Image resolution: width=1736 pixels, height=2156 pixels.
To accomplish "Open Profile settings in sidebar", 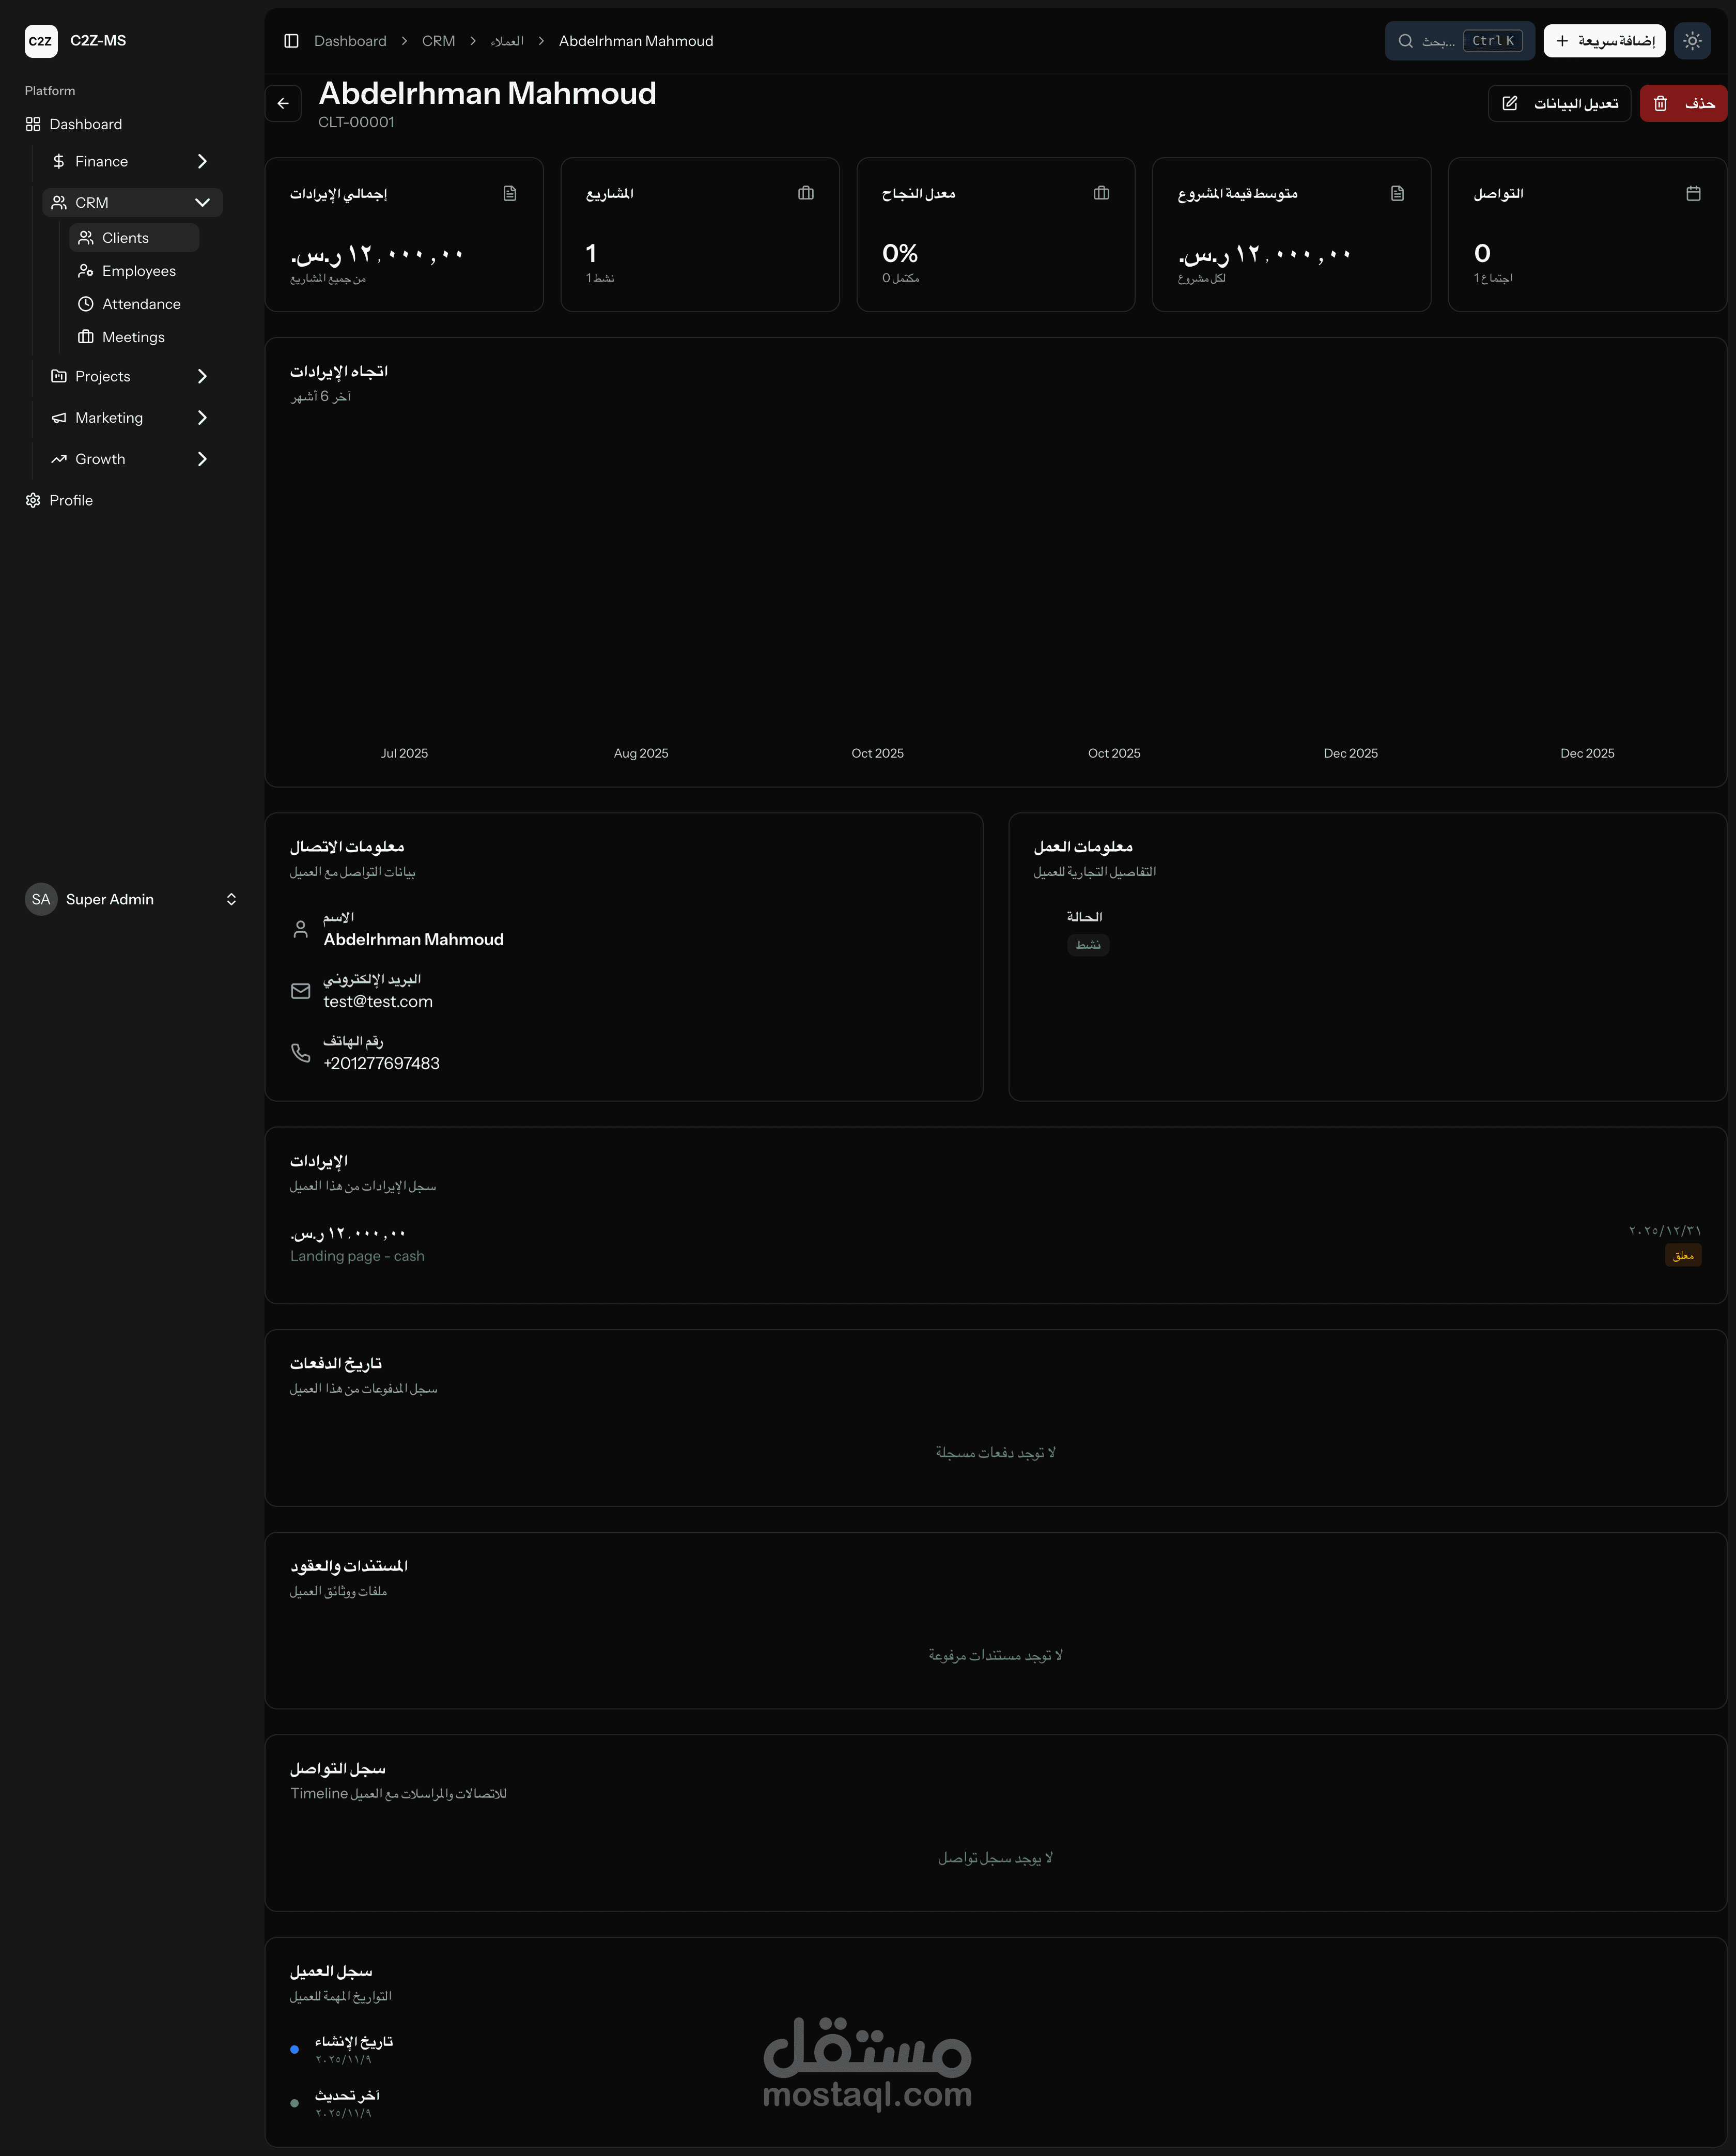I will tap(70, 500).
